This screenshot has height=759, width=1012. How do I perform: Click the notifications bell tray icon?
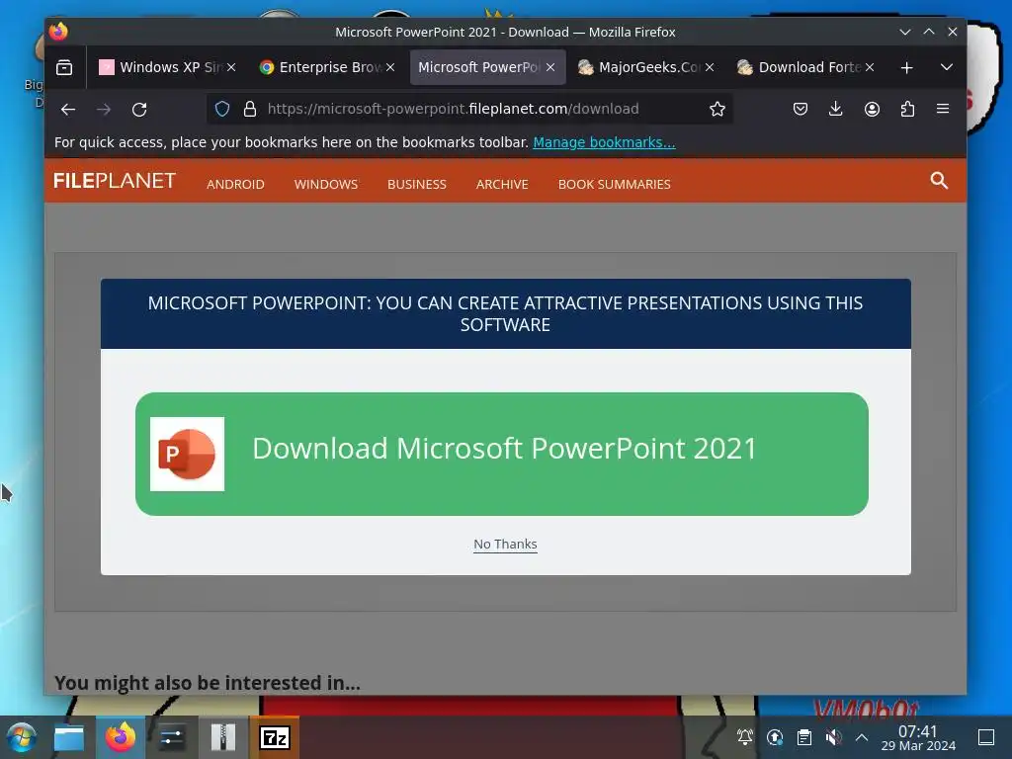pos(745,737)
